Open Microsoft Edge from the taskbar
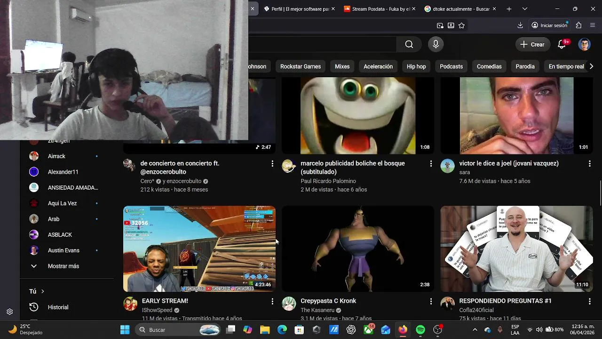This screenshot has width=602, height=339. click(x=282, y=330)
